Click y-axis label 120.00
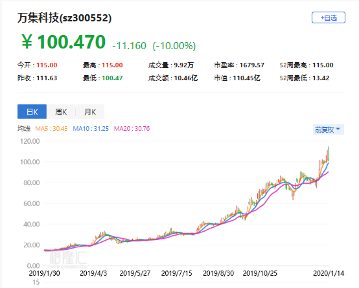 (30, 141)
